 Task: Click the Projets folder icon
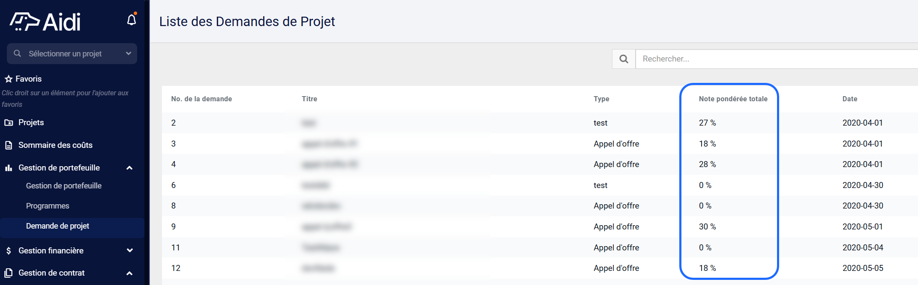click(9, 123)
